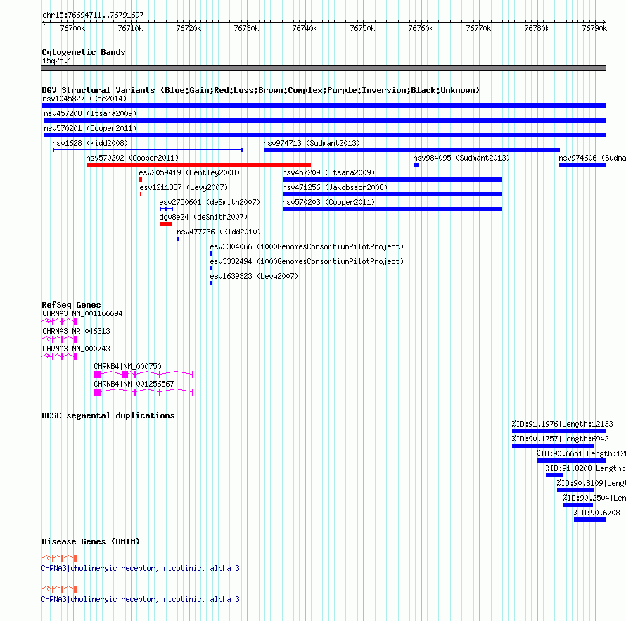Click the nsv471256 (Jakobsson2008) variant label
Screen dimensions: 626x621
coord(335,187)
